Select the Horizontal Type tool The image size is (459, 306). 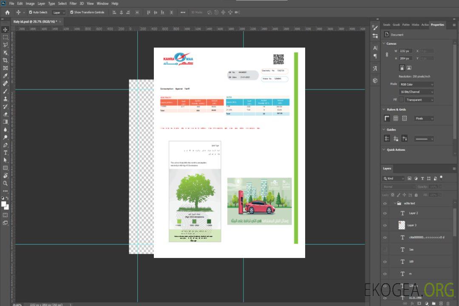[x=6, y=153]
